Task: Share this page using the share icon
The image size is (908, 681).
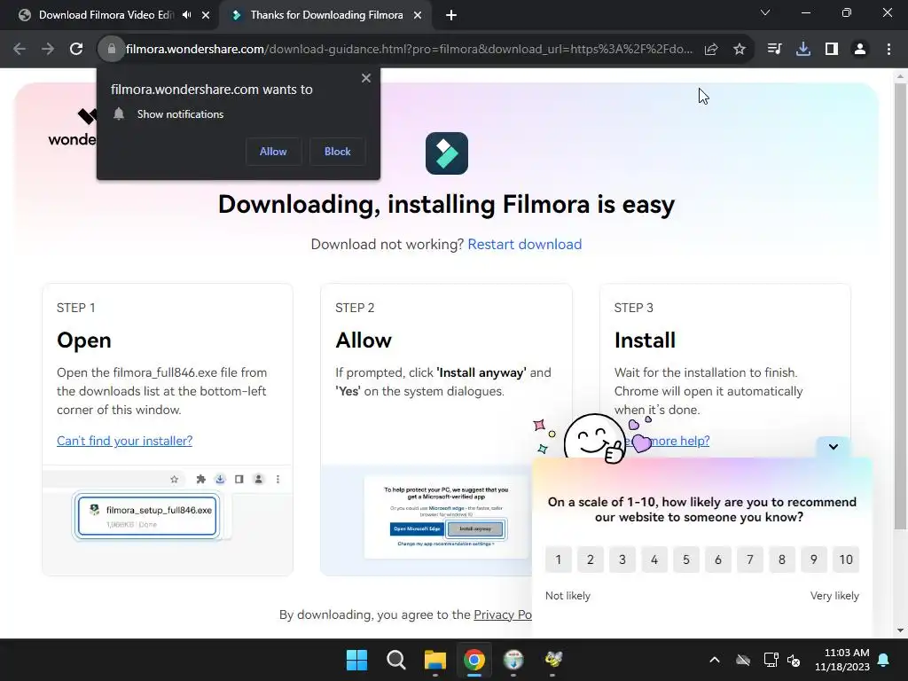Action: (x=711, y=50)
